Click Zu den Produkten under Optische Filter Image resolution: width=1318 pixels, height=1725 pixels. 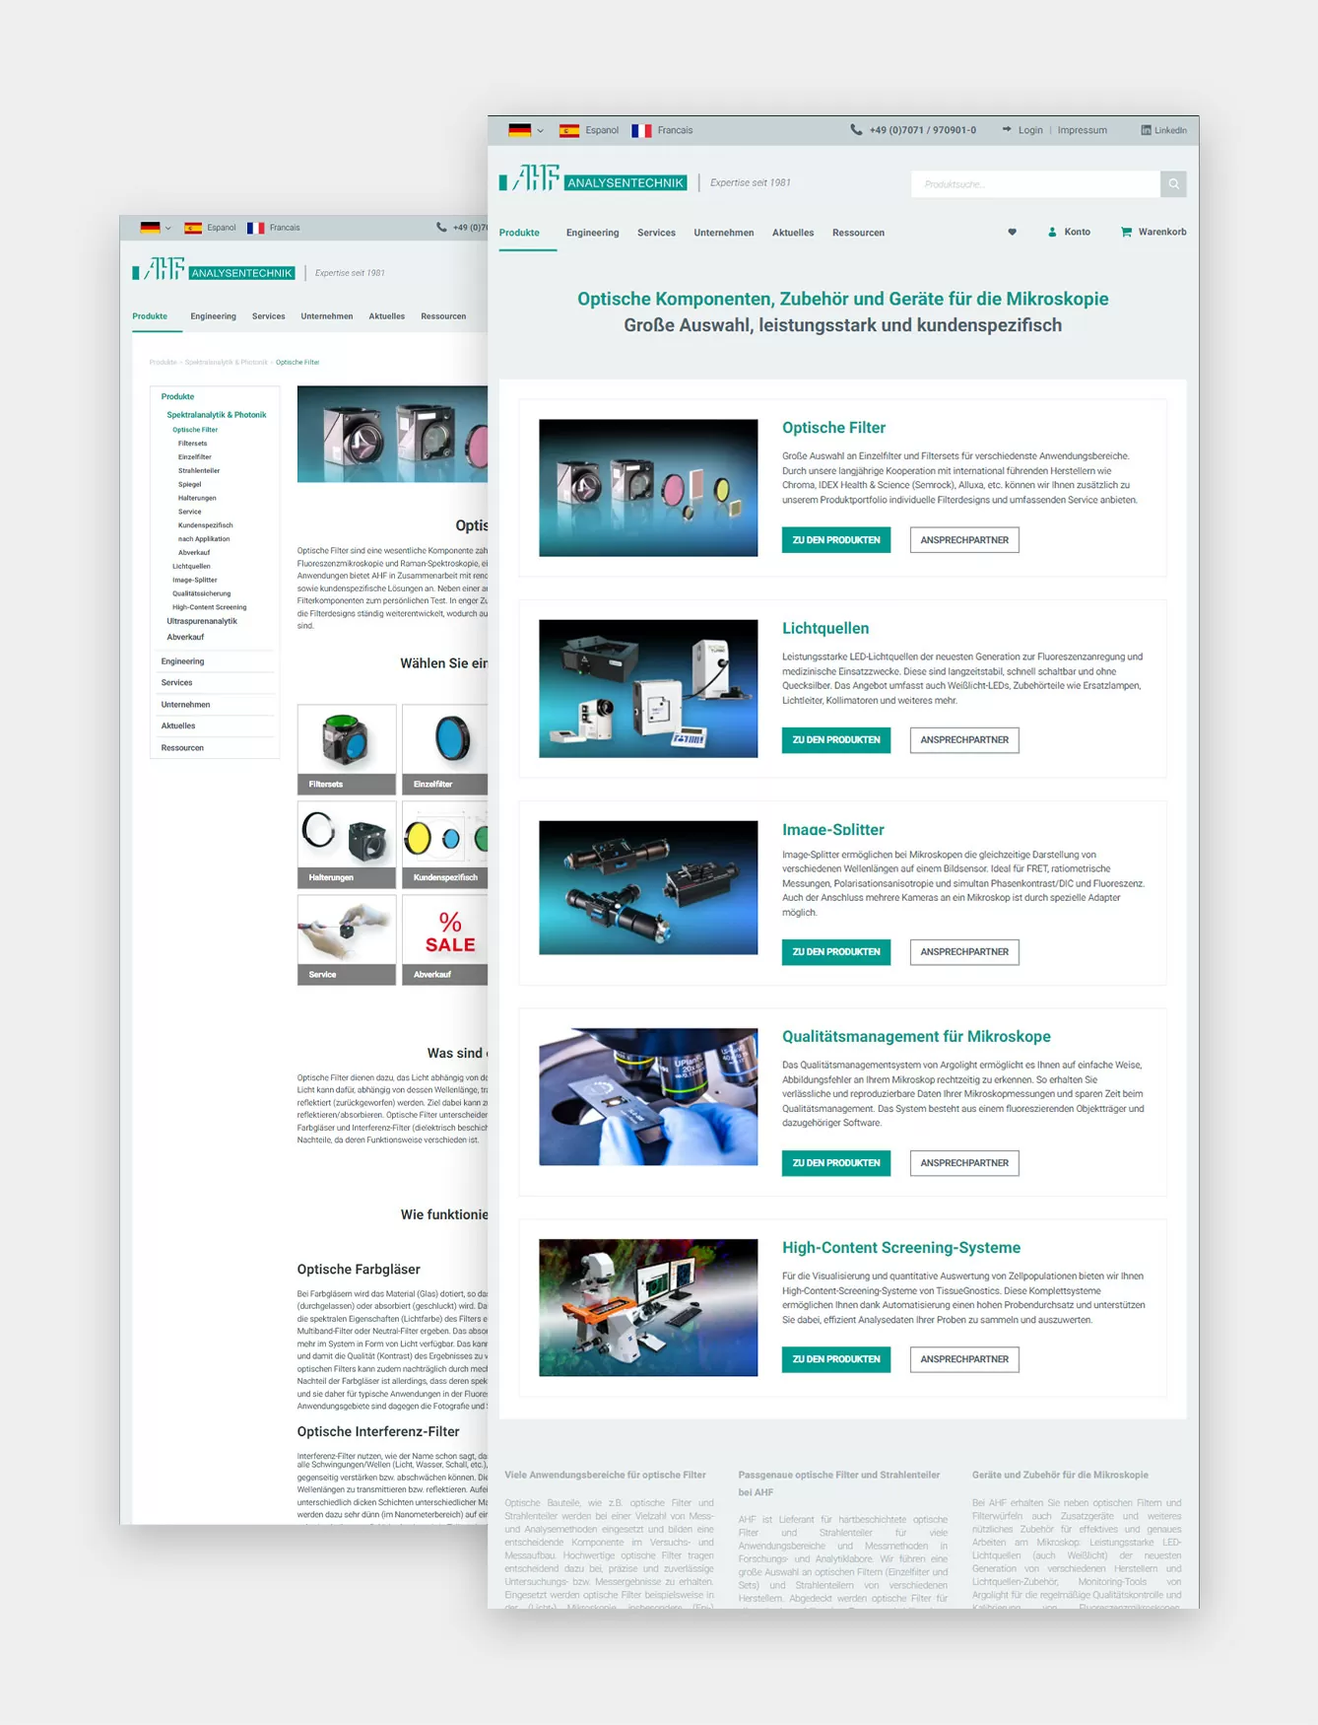click(x=835, y=540)
